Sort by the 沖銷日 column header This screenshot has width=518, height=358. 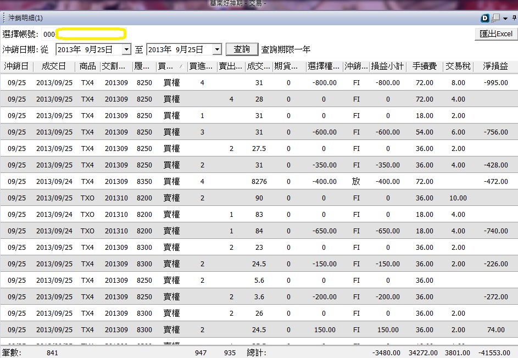coord(16,66)
